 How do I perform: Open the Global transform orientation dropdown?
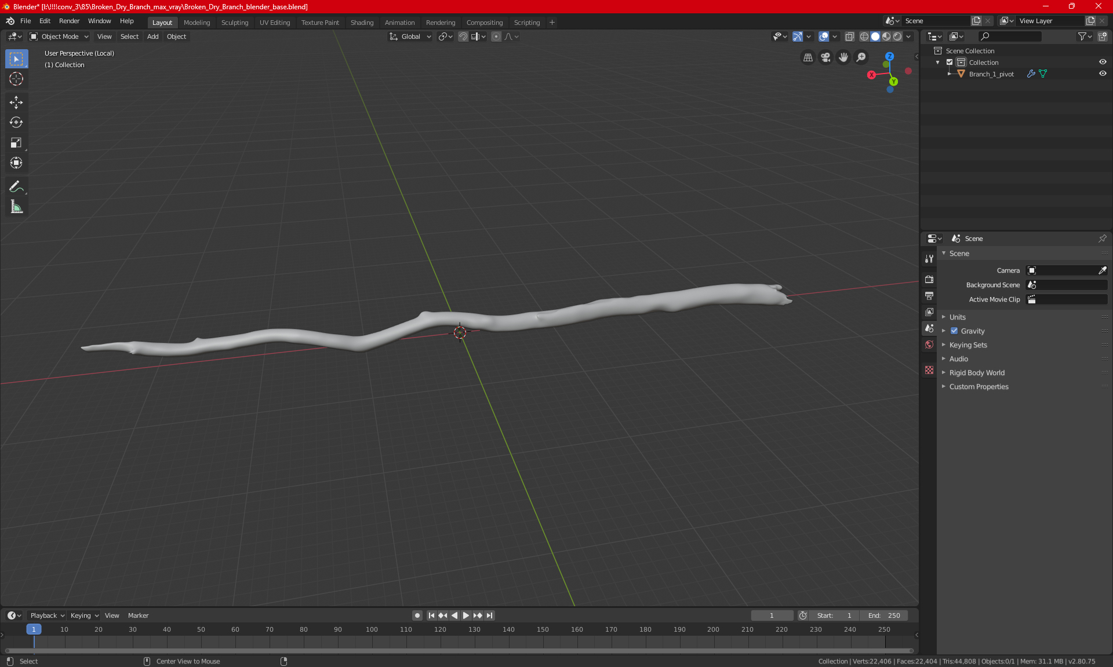(x=410, y=36)
